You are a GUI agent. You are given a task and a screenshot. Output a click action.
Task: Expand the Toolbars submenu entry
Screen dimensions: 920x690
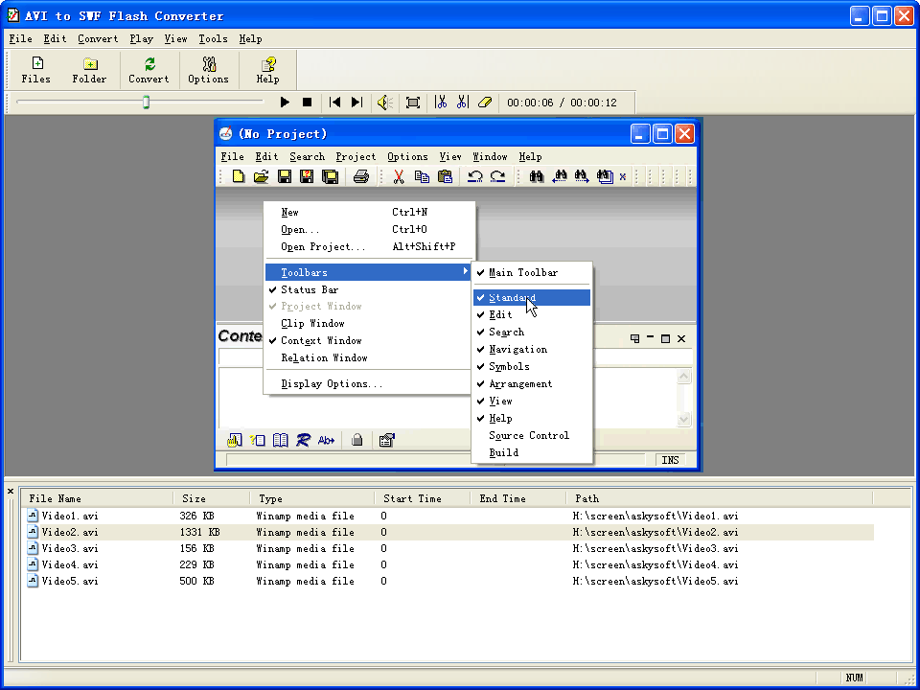point(368,272)
